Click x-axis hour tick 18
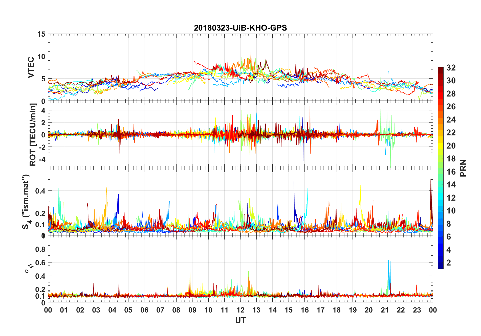 [x=337, y=310]
